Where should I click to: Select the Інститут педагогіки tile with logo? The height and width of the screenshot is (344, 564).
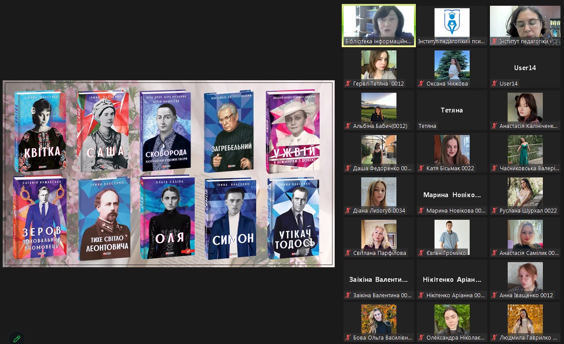pos(452,26)
